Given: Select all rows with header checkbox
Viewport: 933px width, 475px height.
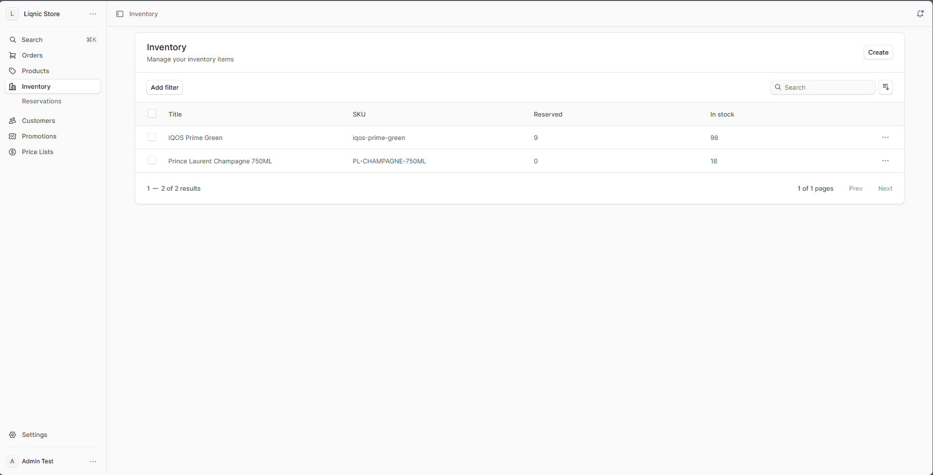Looking at the screenshot, I should [152, 114].
